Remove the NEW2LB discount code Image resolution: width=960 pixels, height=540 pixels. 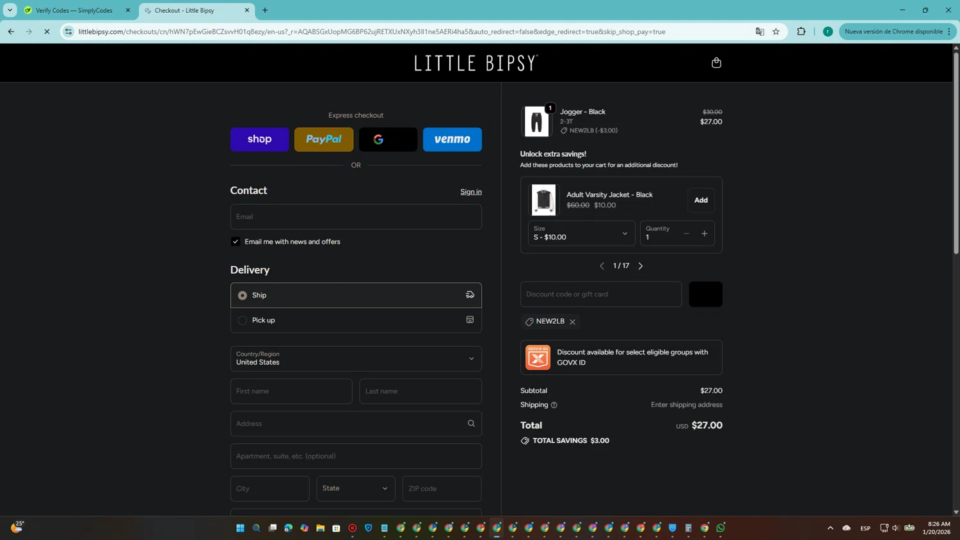(573, 322)
